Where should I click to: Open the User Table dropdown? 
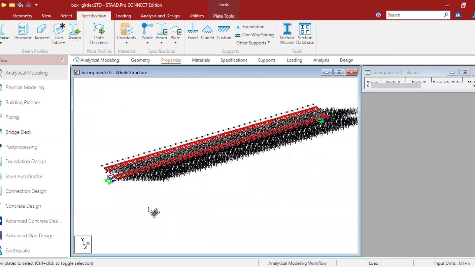59,34
